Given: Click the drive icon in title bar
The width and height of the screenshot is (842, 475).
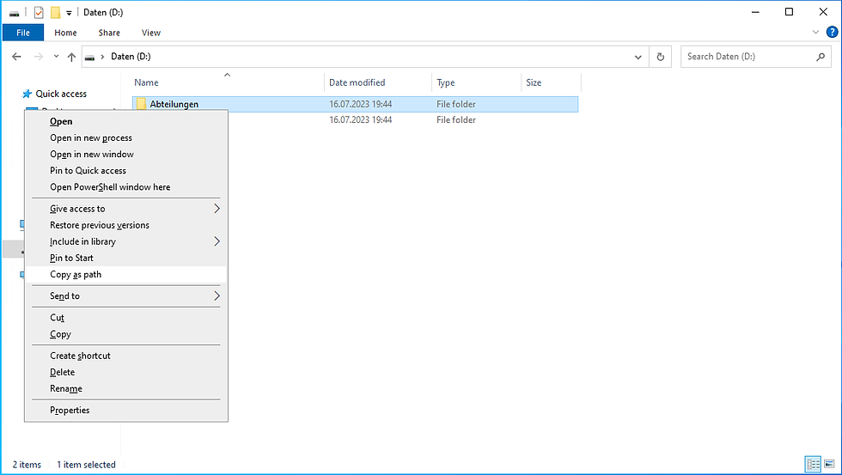Looking at the screenshot, I should tap(15, 13).
